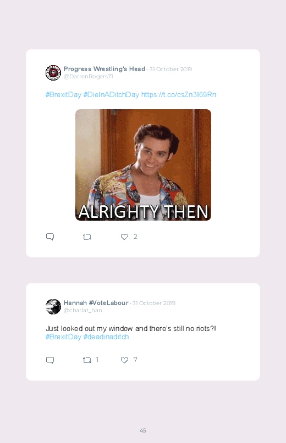Open #BrexitDay hashtag in Hannah's tweet
This screenshot has height=443, width=286.
point(63,337)
